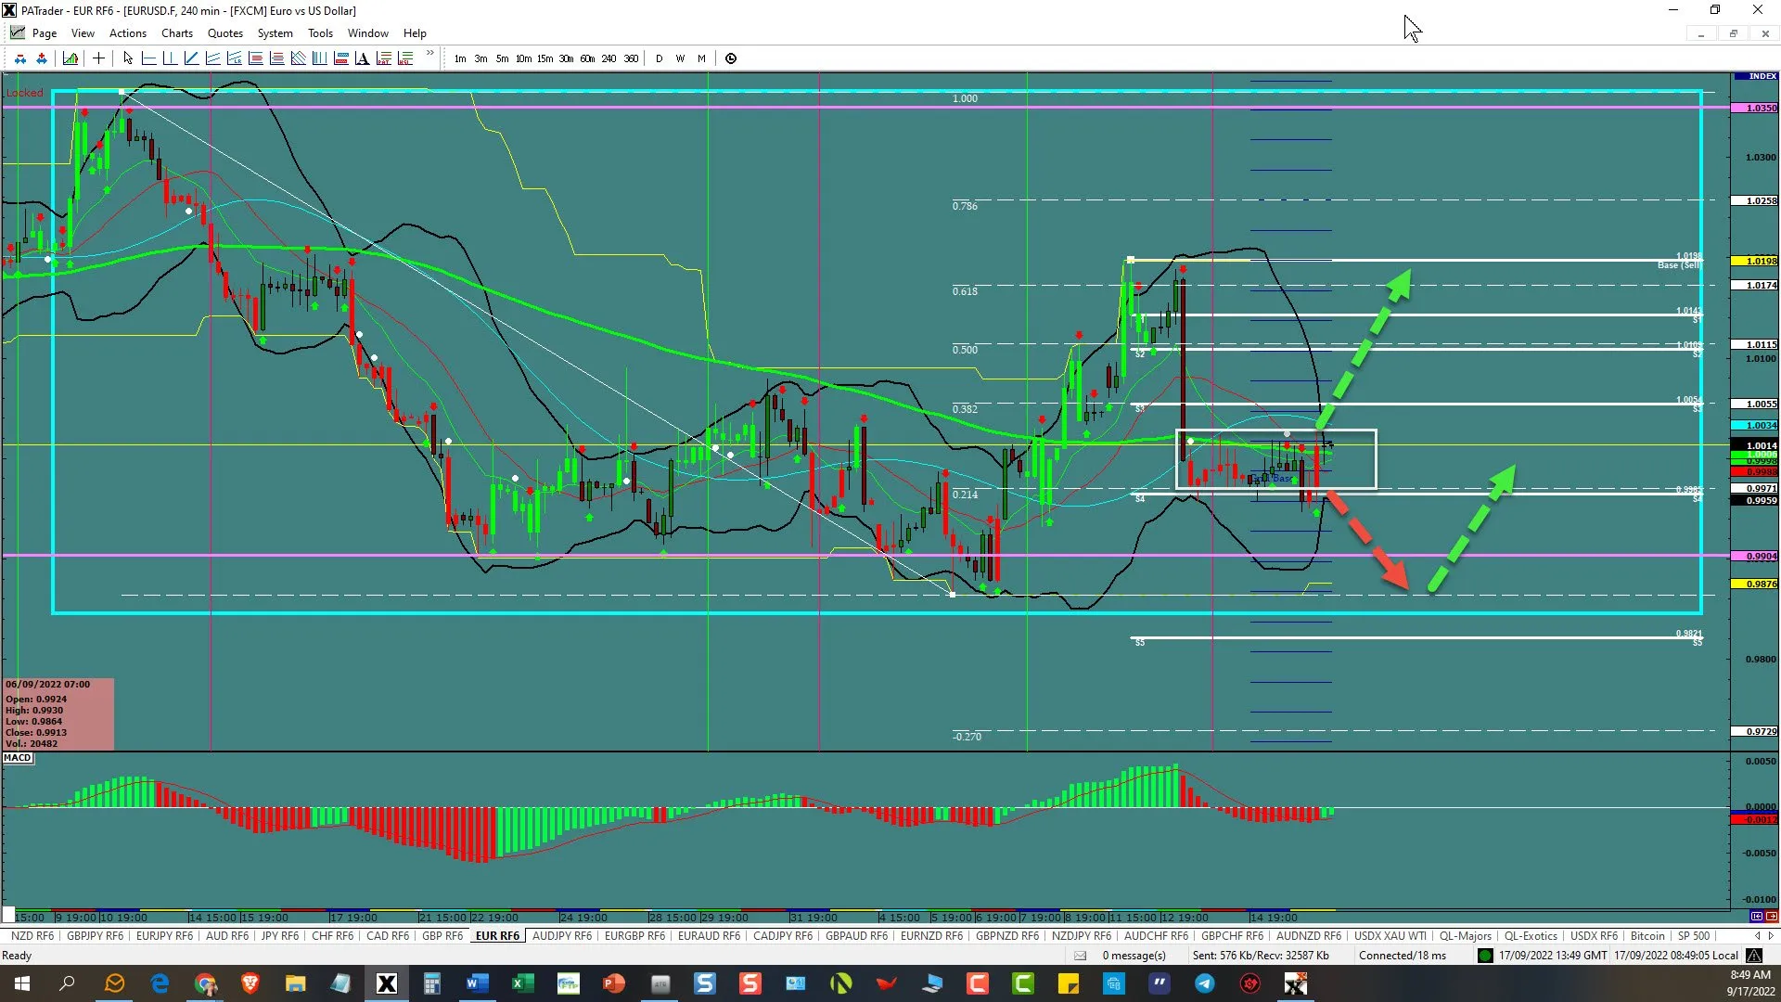1781x1002 pixels.
Task: Switch to 60m timeframe
Action: click(x=587, y=58)
